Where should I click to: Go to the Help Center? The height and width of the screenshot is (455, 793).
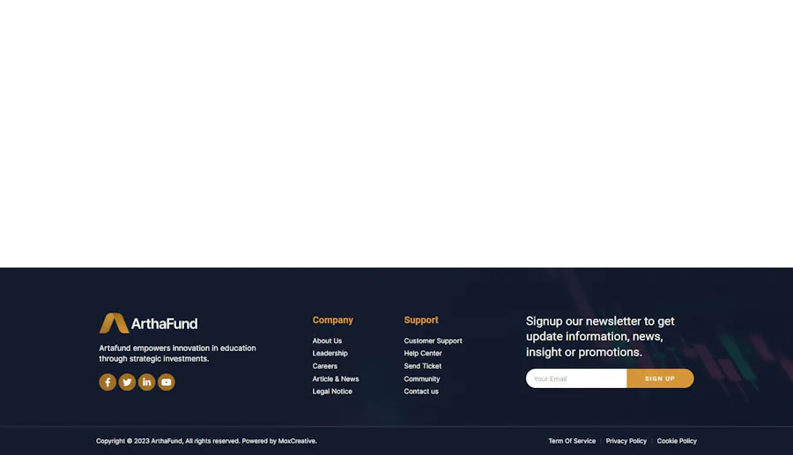(423, 354)
